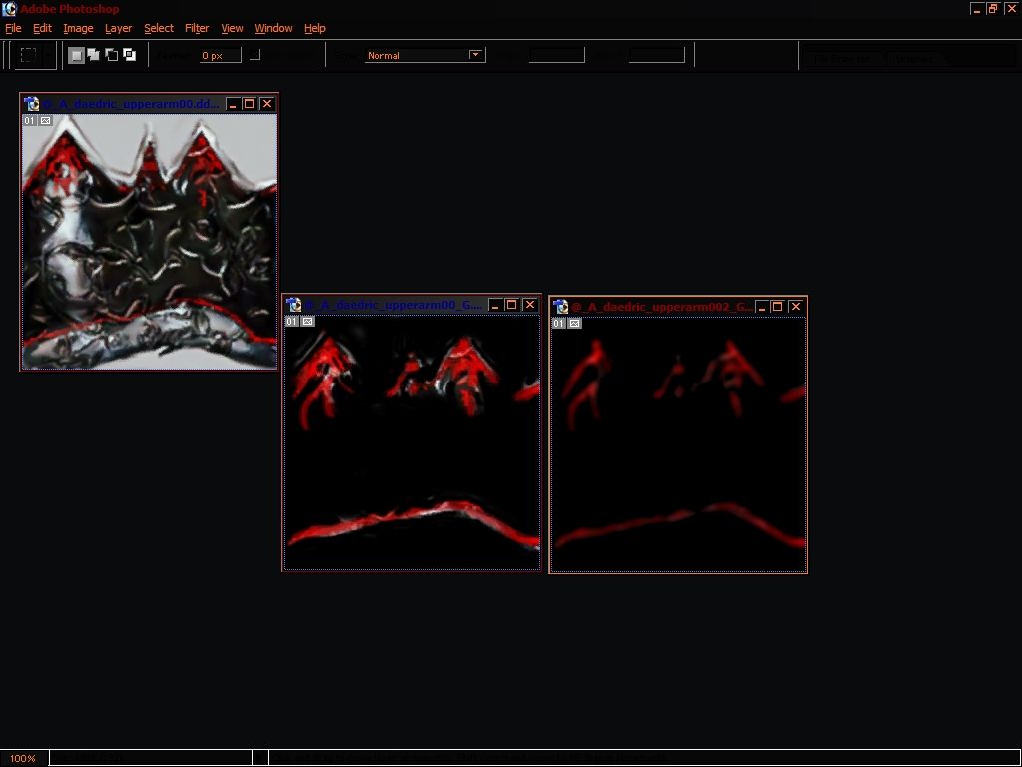Activate the daedric_upperarm002_G window title bar
The image size is (1022, 767).
point(662,307)
